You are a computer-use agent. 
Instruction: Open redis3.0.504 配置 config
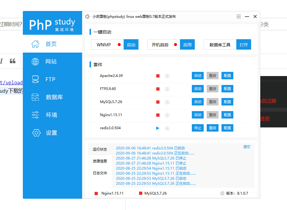click(227, 128)
